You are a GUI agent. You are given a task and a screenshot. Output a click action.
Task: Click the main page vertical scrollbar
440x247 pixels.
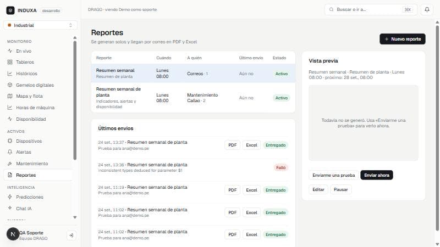(x=437, y=129)
